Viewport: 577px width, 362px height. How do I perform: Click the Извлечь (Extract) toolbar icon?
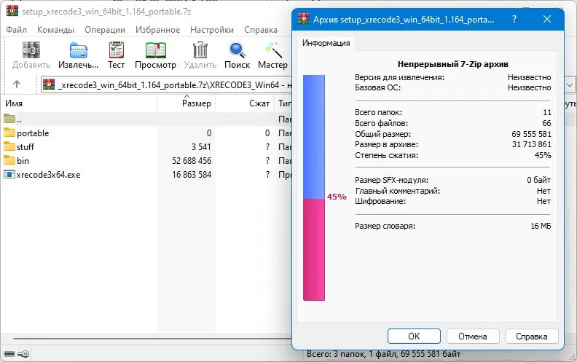79,50
